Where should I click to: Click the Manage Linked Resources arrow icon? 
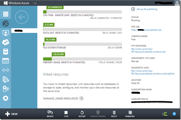click(x=82, y=98)
